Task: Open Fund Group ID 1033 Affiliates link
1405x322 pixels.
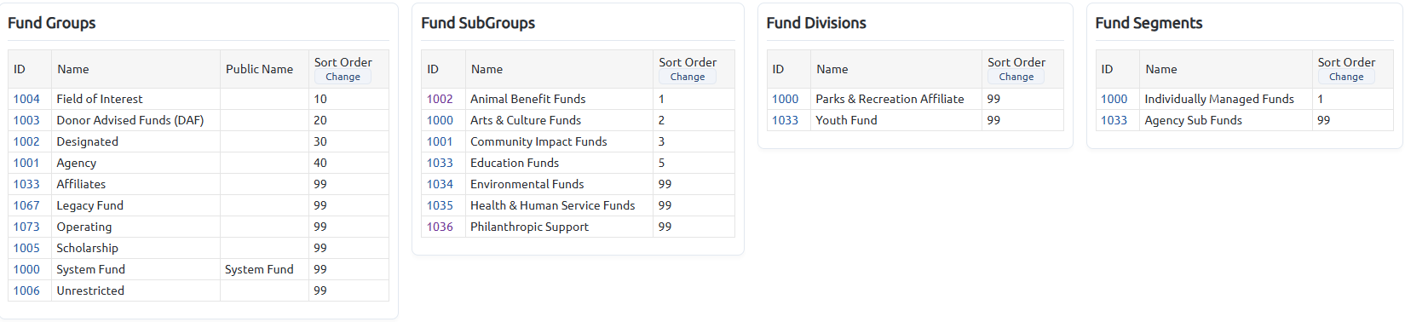Action: (x=26, y=184)
